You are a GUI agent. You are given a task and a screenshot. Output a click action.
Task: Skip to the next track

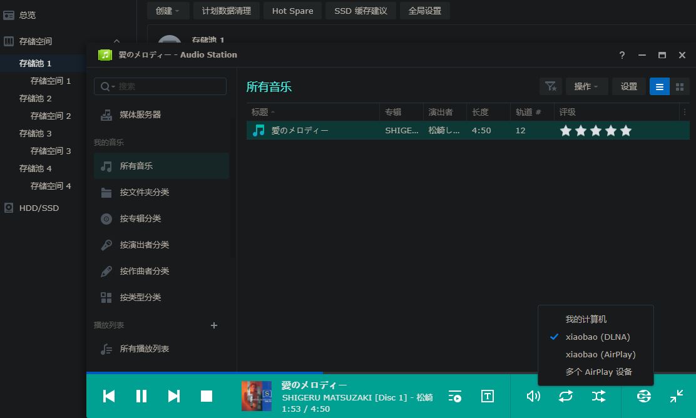click(x=174, y=396)
